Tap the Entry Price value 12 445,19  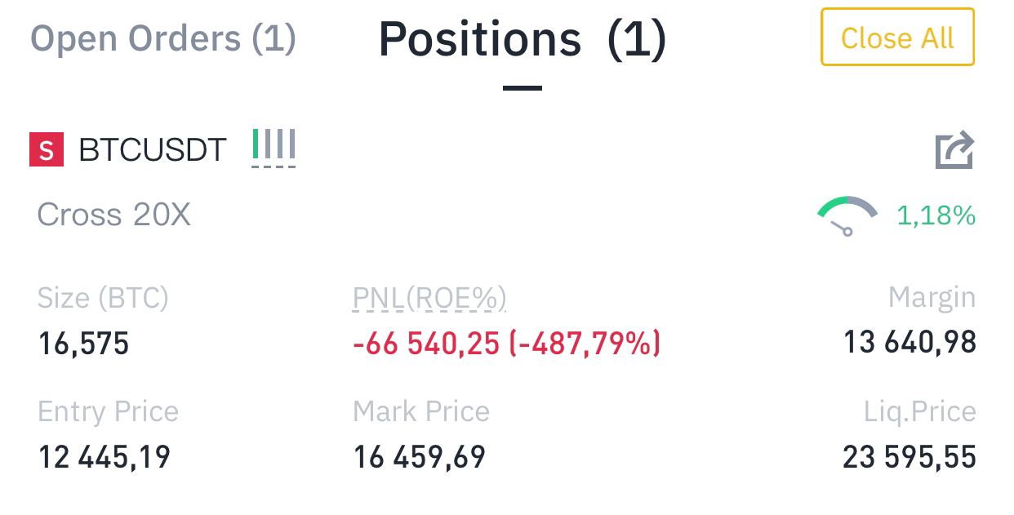tap(105, 457)
